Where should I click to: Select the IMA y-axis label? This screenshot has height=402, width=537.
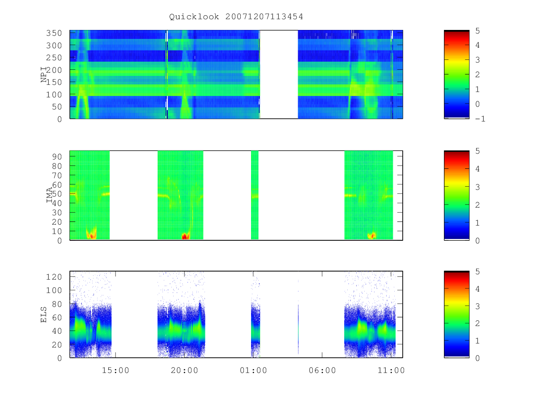click(x=49, y=195)
